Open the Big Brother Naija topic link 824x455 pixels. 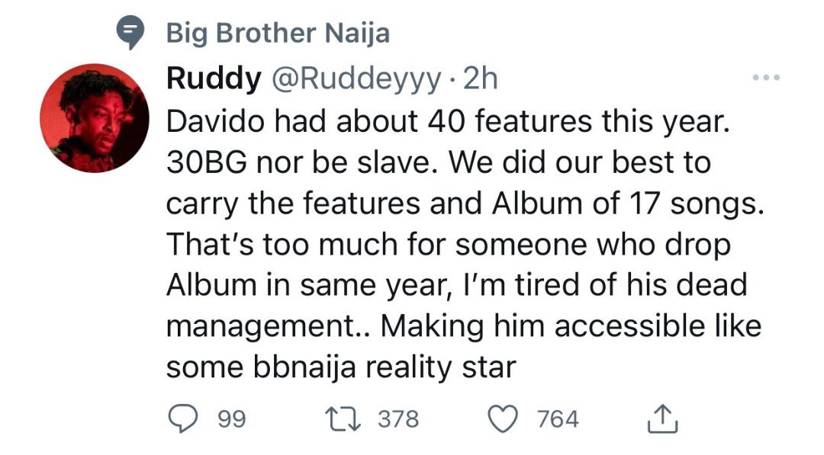click(x=278, y=33)
